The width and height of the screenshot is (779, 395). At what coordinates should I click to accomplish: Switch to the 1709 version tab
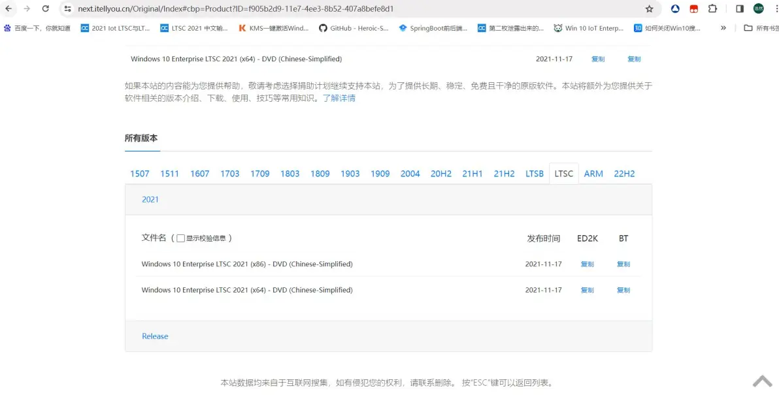click(260, 174)
